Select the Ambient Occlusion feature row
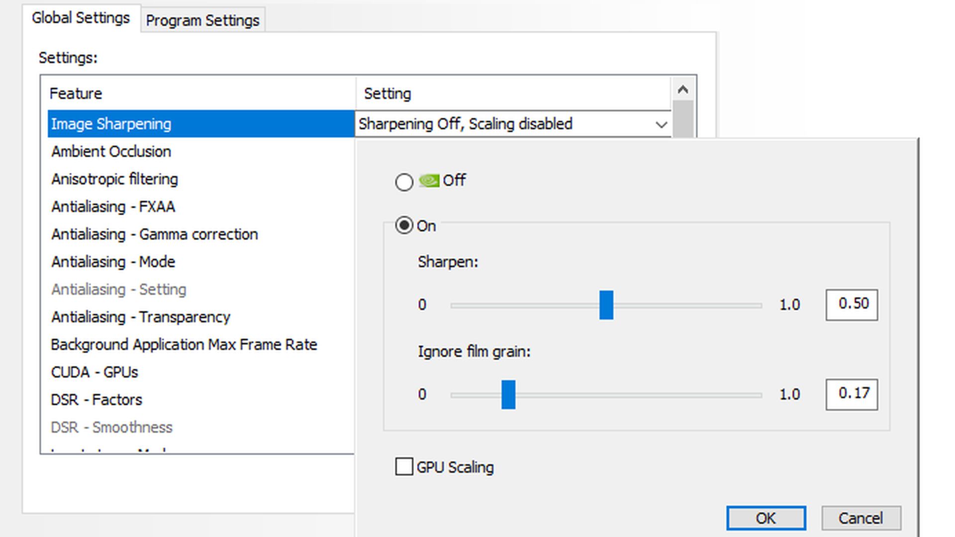This screenshot has height=537, width=955. click(111, 152)
